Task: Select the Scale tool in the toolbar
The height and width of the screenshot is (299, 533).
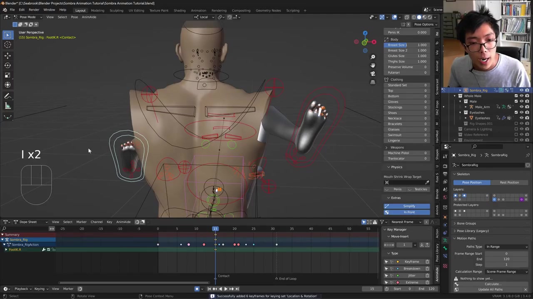Action: click(7, 75)
